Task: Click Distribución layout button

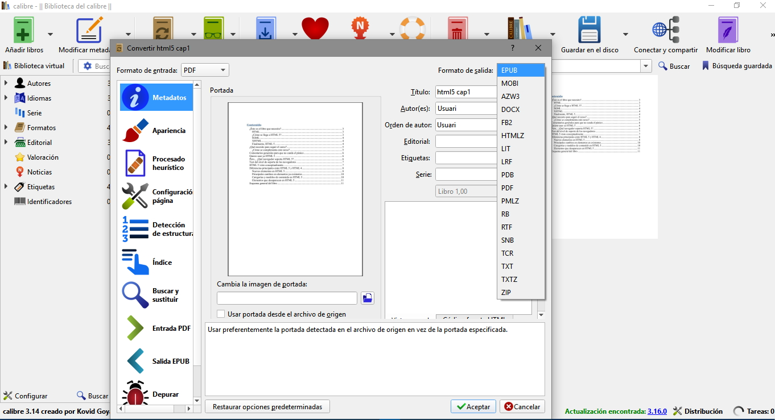Action: [x=698, y=411]
